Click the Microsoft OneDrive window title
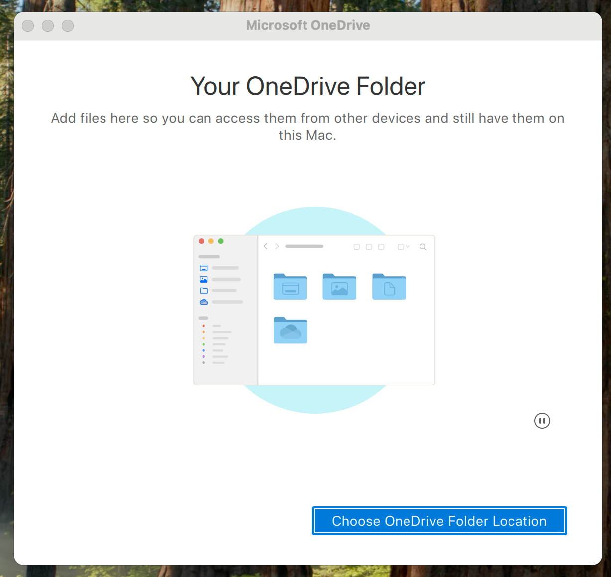Image resolution: width=611 pixels, height=577 pixels. pos(308,25)
